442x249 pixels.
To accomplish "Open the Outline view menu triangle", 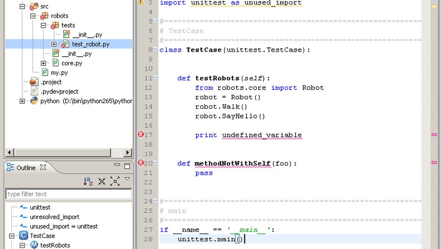I will (127, 179).
